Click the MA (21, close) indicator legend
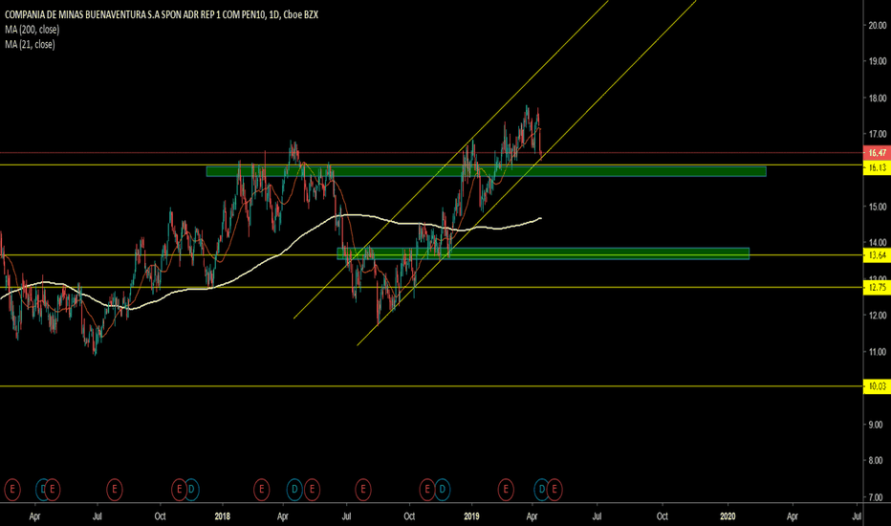Screen dimensions: 891x526 pos(30,44)
